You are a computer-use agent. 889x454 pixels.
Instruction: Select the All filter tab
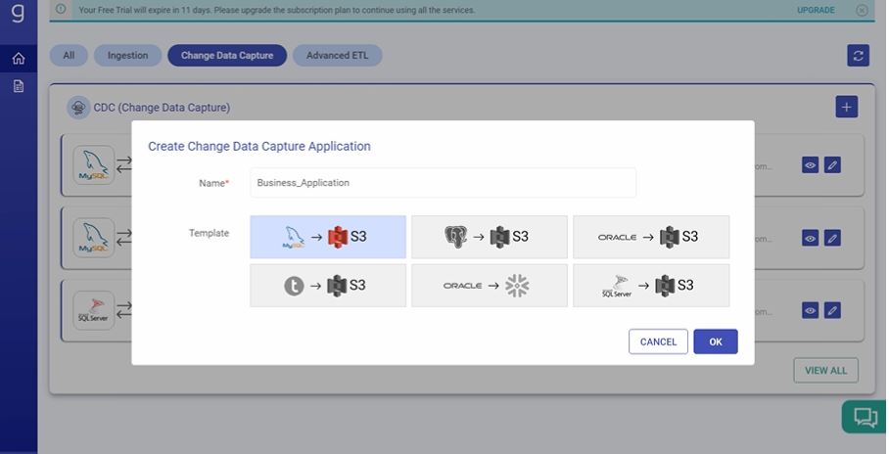click(x=69, y=56)
